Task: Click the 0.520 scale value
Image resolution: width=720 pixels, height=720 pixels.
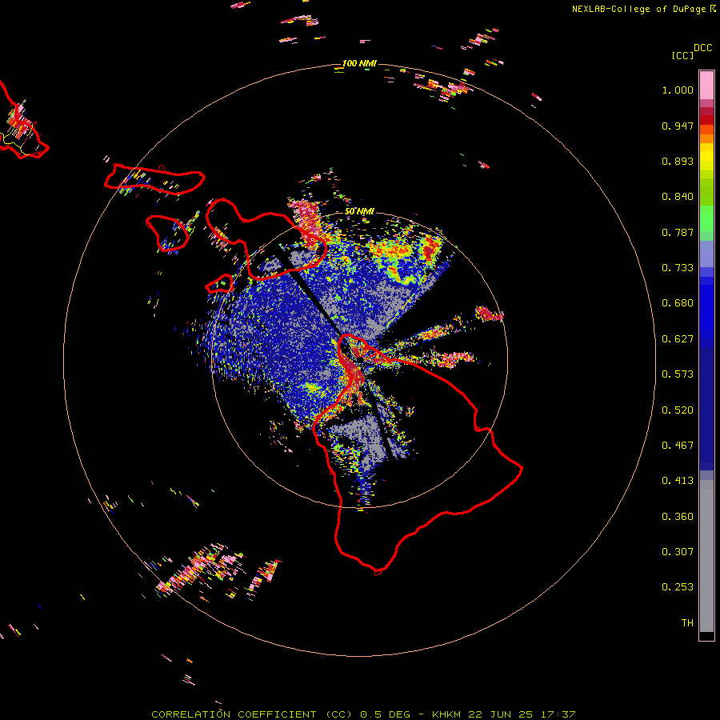Action: [x=678, y=410]
